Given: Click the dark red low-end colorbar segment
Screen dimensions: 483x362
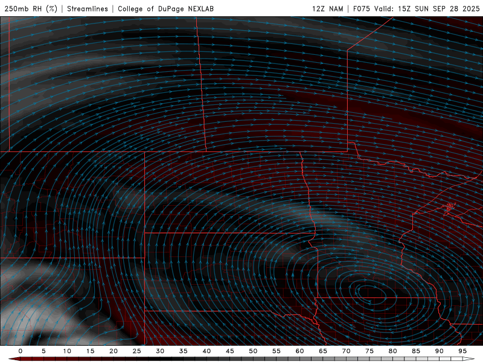Looking at the screenshot, I should [x=14, y=359].
